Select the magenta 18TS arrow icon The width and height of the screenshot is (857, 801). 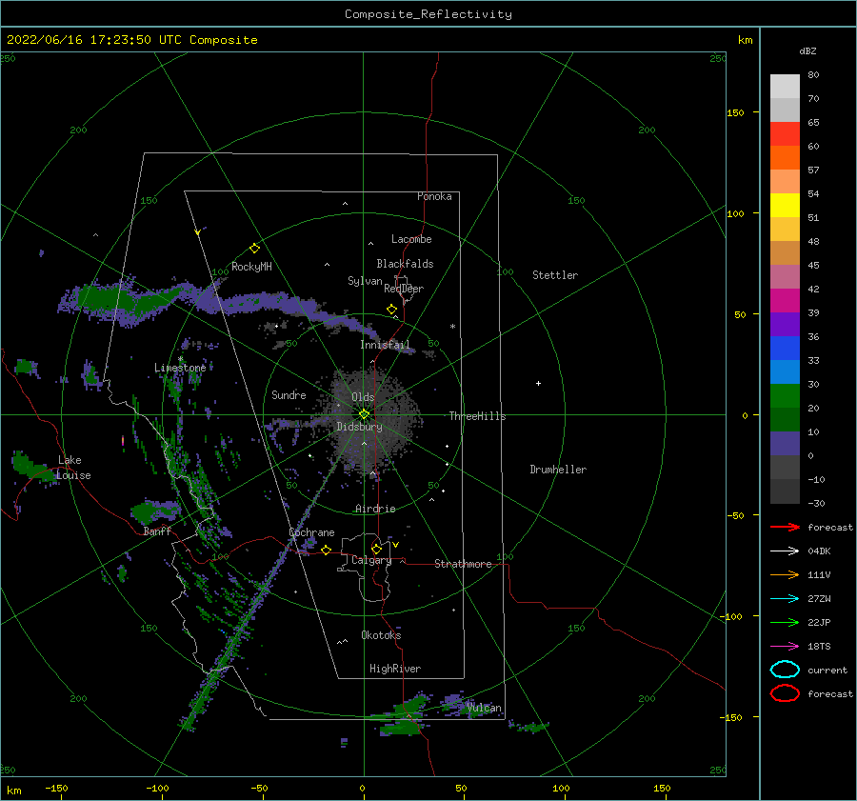[785, 647]
